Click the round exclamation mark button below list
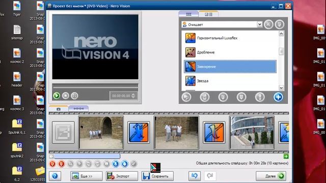Viewport: 326px width, 183px height. [x=260, y=97]
